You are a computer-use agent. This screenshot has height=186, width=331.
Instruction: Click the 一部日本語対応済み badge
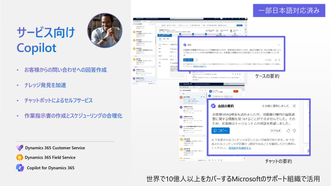[x=289, y=10]
